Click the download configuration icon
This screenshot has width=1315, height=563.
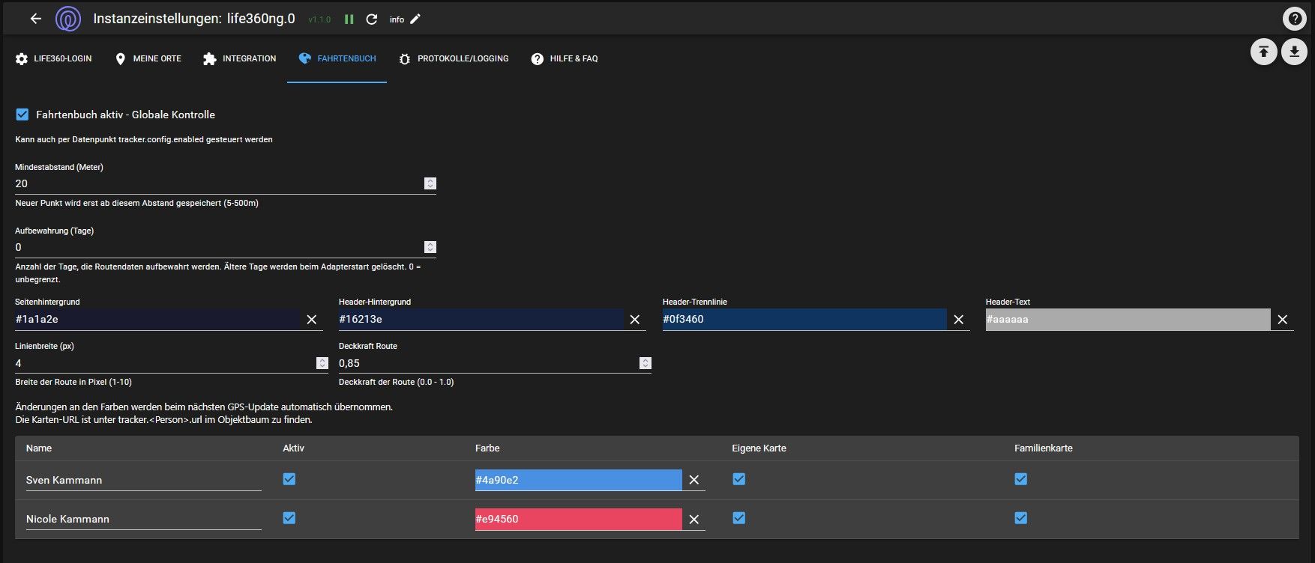(1294, 52)
